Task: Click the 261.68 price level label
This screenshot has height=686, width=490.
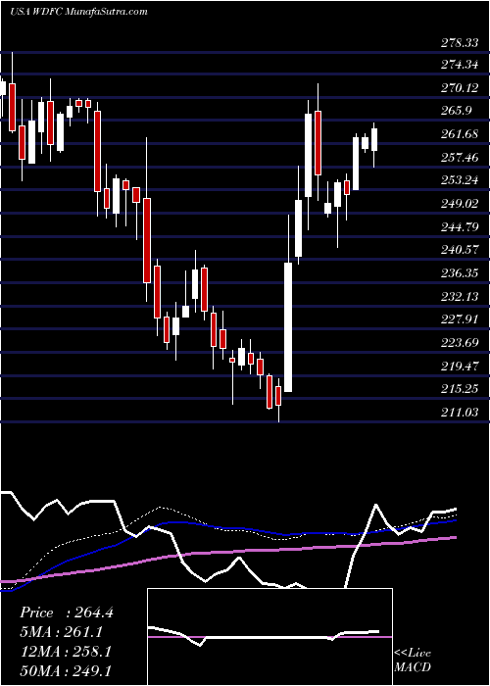Action: (x=459, y=134)
